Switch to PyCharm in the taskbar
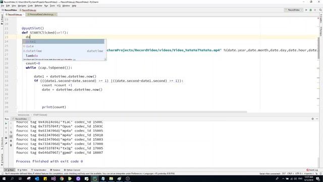Image resolution: width=323 pixels, height=182 pixels. tap(94, 178)
